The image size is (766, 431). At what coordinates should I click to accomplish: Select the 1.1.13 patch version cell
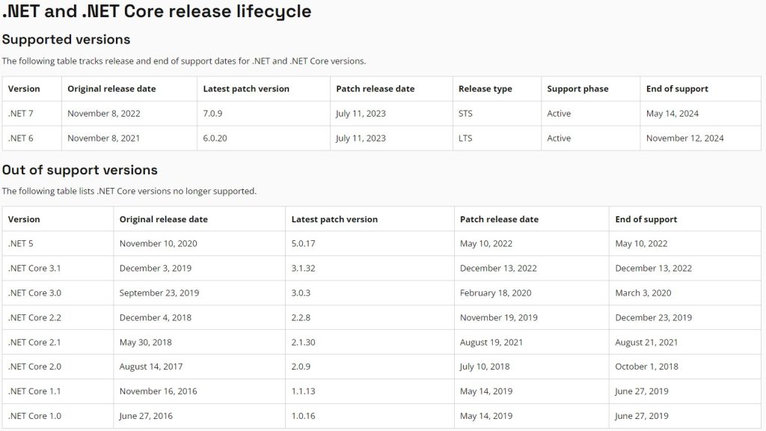[x=303, y=391]
